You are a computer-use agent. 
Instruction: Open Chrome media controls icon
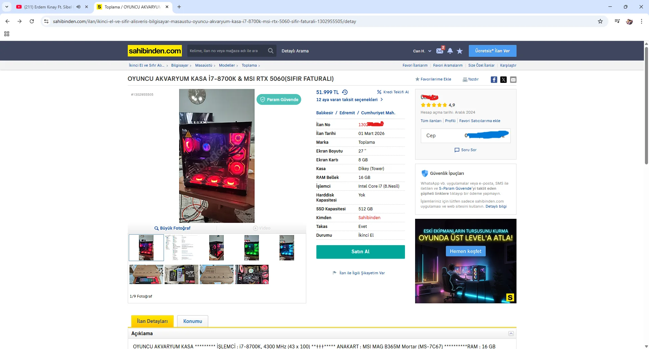[617, 21]
